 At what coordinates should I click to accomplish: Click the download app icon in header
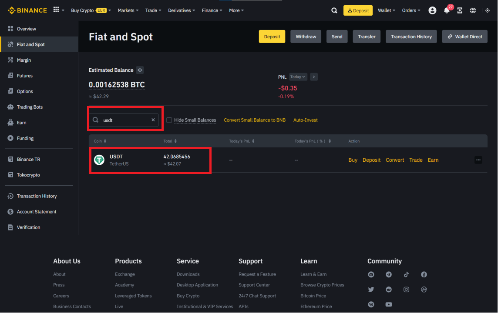point(460,10)
